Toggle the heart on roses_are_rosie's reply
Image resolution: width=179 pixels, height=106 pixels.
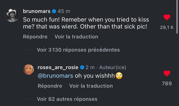167,73
